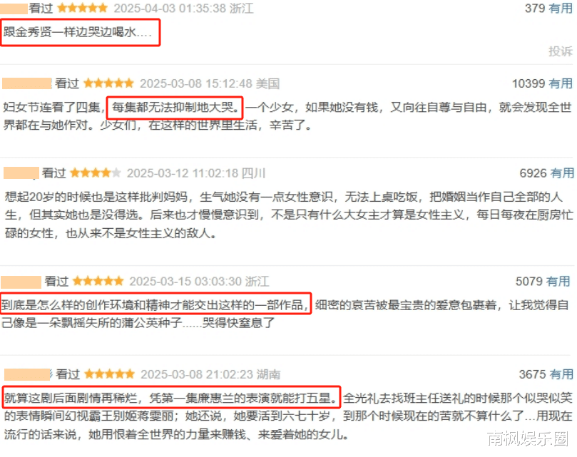The width and height of the screenshot is (577, 457).
Task: Mark the 3675-vote Hunan review as 有用
Action: pos(561,374)
